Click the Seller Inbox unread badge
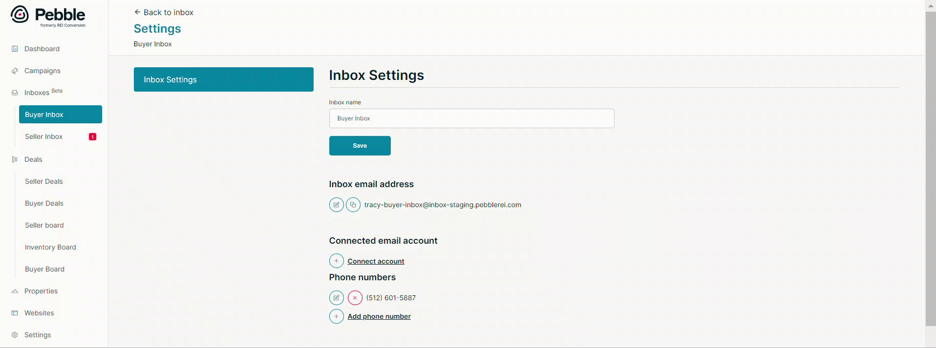 click(92, 137)
